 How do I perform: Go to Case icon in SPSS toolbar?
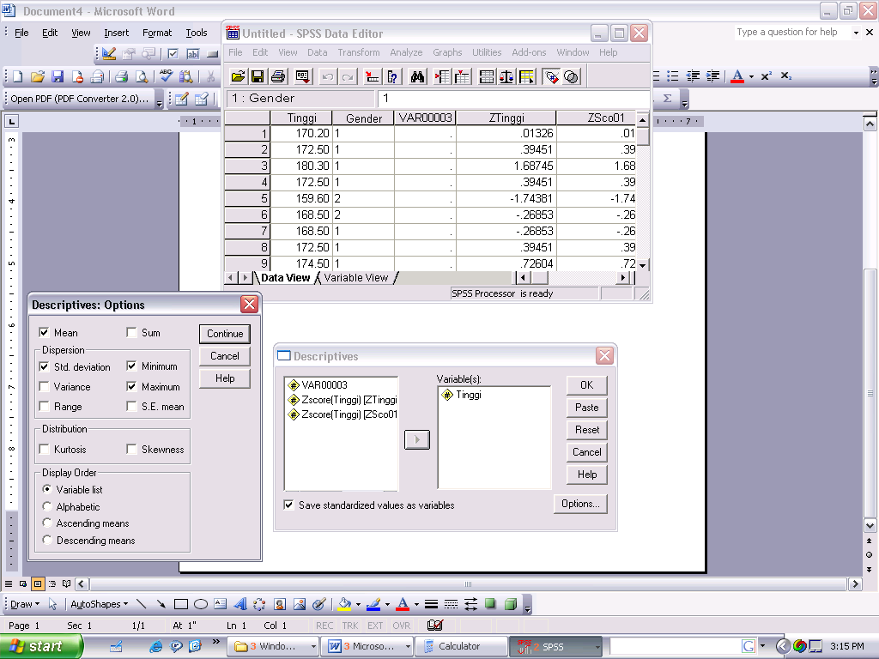click(373, 76)
